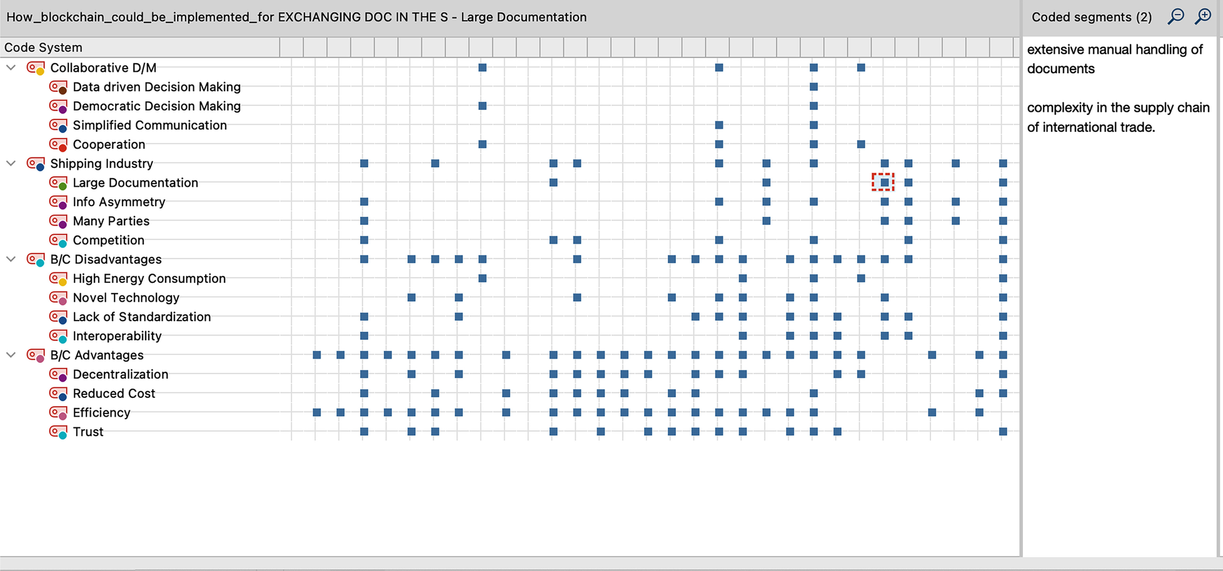Click the High Energy Consumption code icon
The width and height of the screenshot is (1223, 571).
(x=58, y=279)
